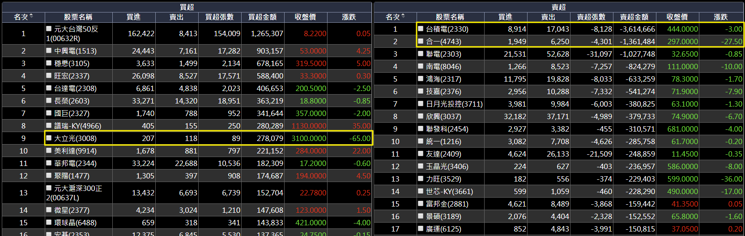The width and height of the screenshot is (745, 236).
Task: Check the 國巨(2327) row checkbox
Action: (x=49, y=113)
